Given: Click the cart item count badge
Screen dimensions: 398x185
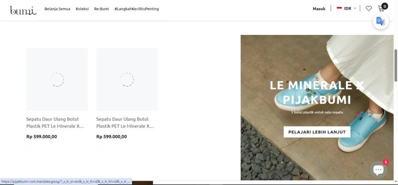Looking at the screenshot, I should click(385, 6).
